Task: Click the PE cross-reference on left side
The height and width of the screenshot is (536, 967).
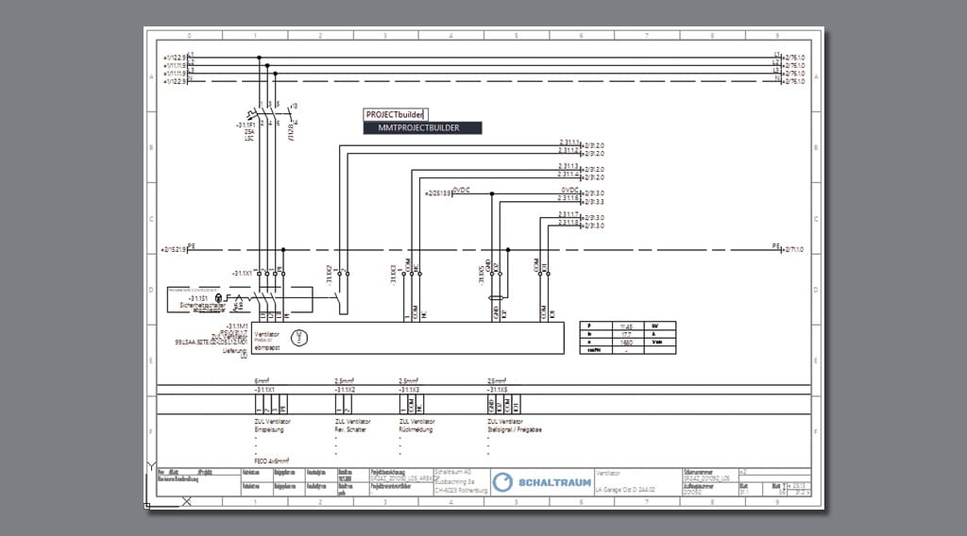Action: click(x=177, y=248)
